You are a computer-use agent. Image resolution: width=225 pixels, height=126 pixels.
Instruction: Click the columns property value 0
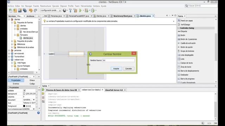(x=29, y=97)
